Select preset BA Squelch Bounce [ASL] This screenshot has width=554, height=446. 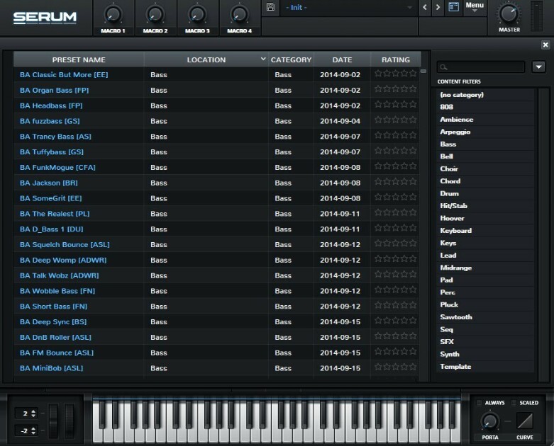[x=65, y=245]
